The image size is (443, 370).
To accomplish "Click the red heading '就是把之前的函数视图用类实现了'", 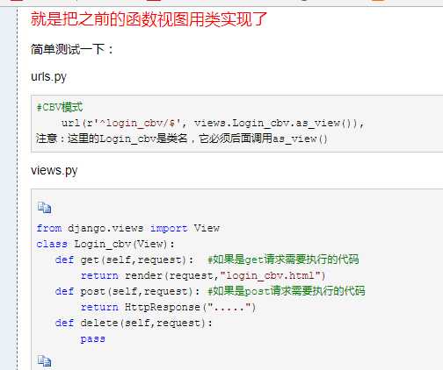I will (x=149, y=19).
